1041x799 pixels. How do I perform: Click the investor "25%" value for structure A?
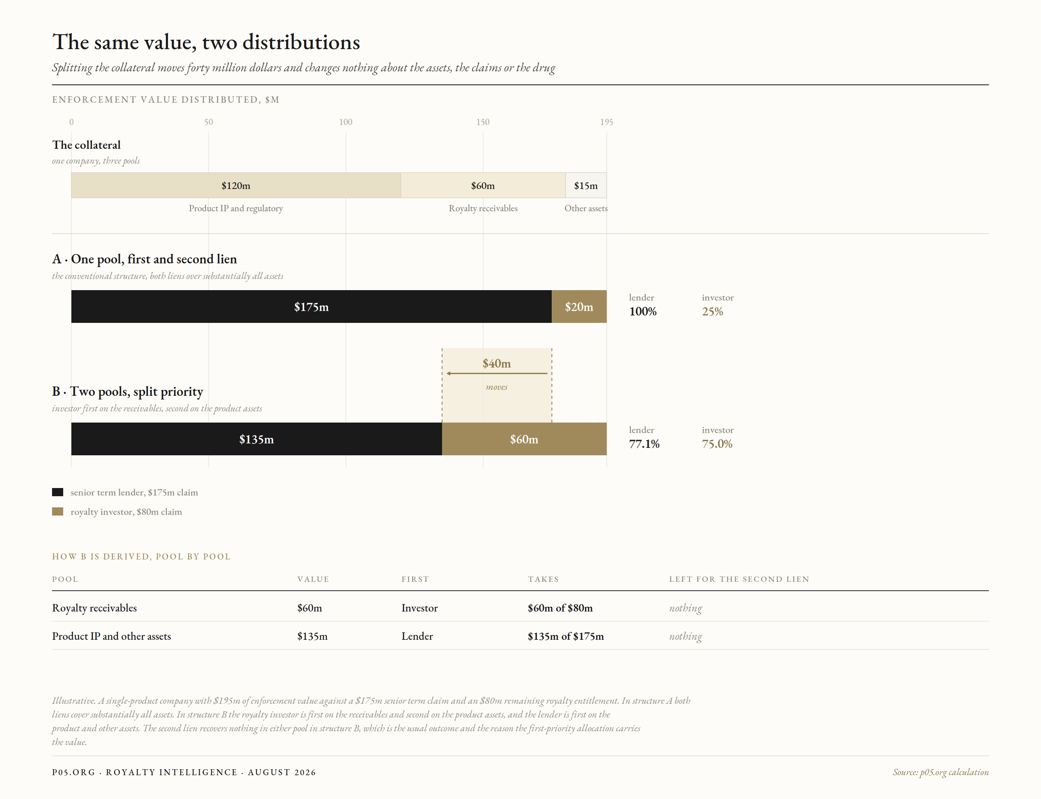pos(713,311)
